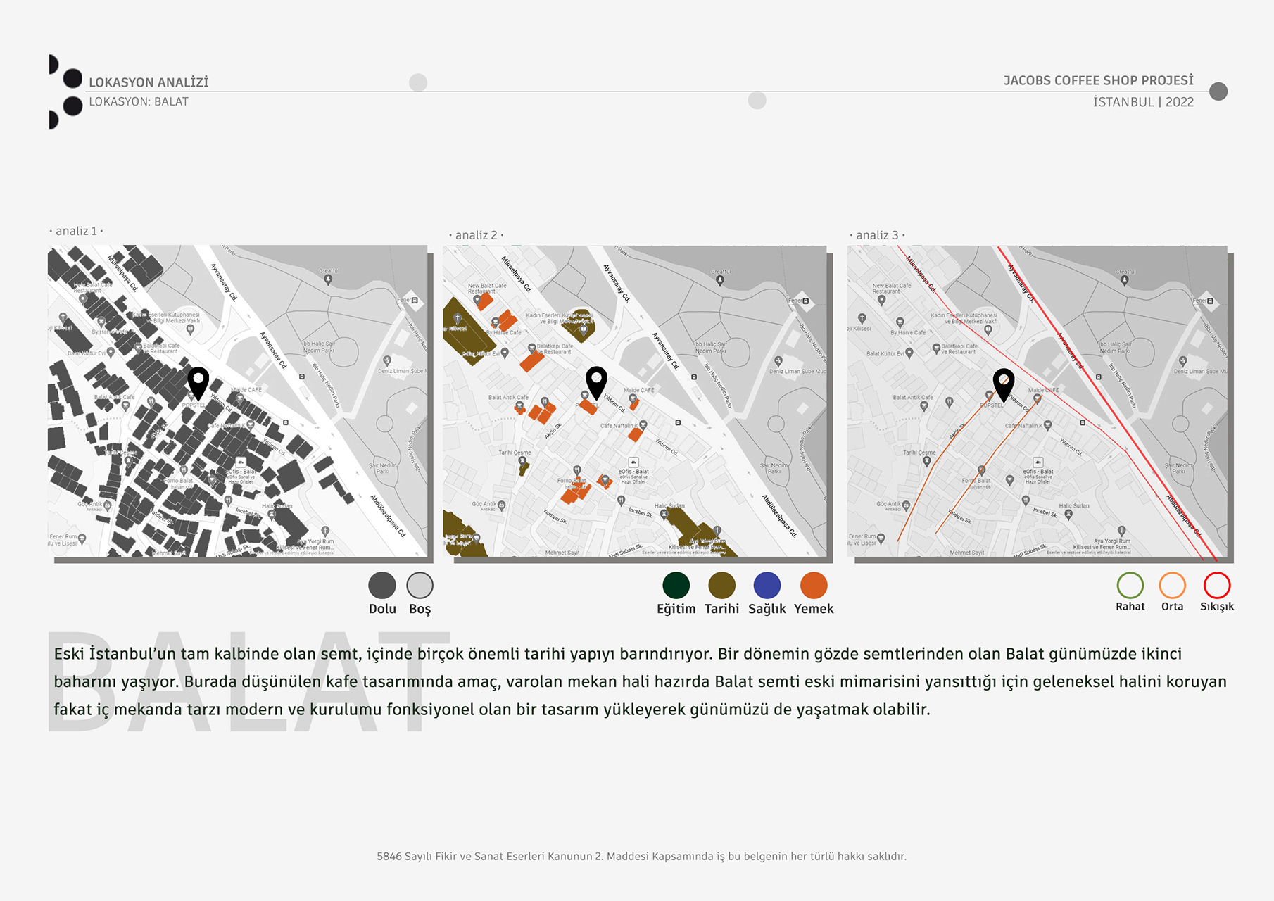Viewport: 1274px width, 901px height.
Task: Click the 'analiz 3' map label
Action: point(877,235)
